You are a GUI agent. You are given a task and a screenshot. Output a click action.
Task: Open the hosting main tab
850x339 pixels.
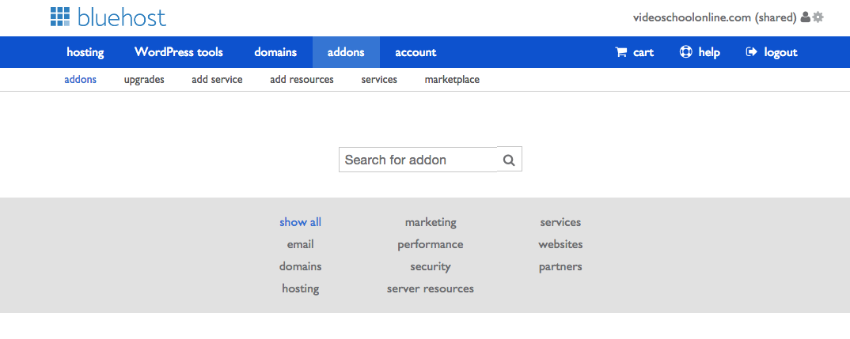tap(85, 52)
